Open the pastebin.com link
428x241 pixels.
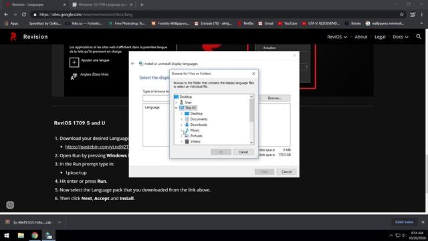point(96,147)
